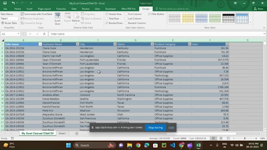267x150 pixels.
Task: Enable the First Column checkbox
Action: point(126,14)
